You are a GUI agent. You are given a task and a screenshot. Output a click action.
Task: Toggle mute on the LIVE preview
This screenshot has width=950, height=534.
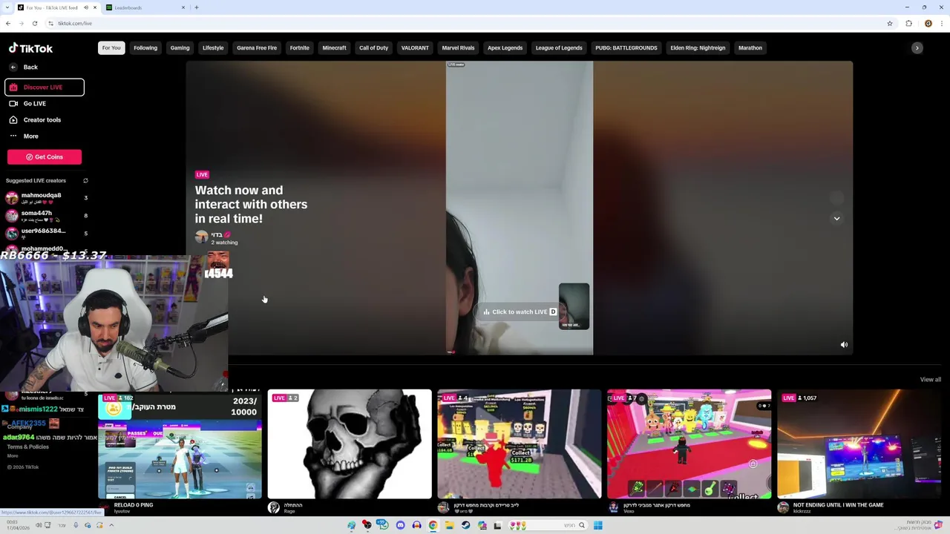pos(844,345)
